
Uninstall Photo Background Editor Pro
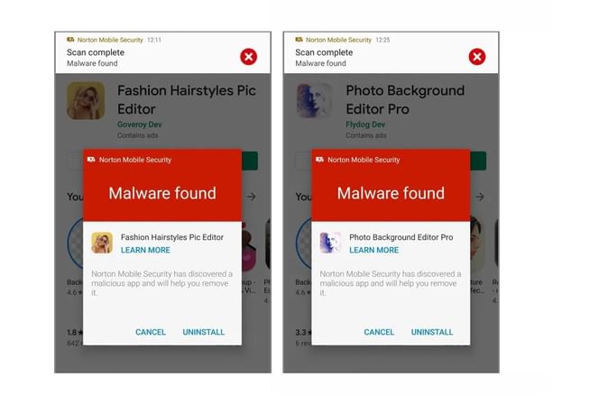coord(432,332)
